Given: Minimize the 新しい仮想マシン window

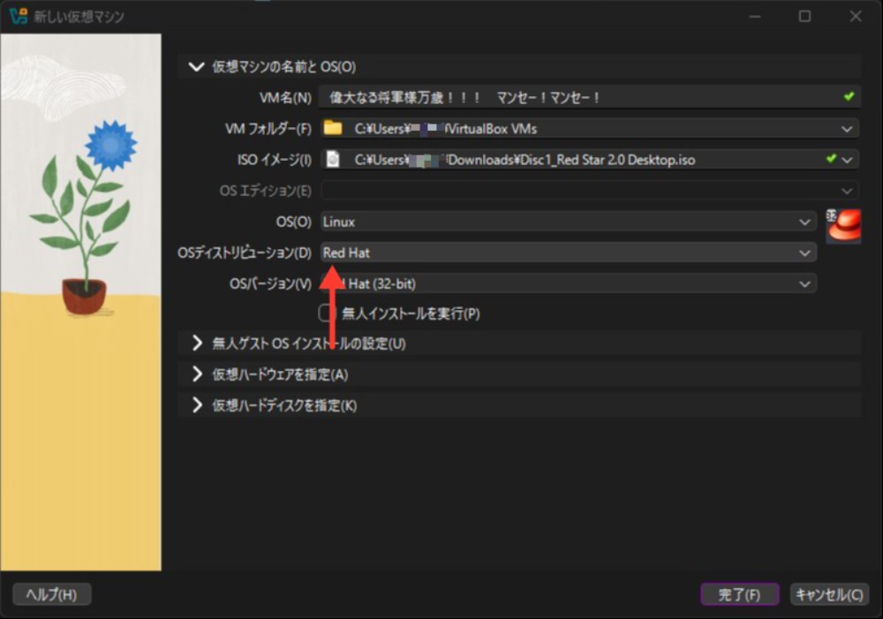Looking at the screenshot, I should coord(755,16).
